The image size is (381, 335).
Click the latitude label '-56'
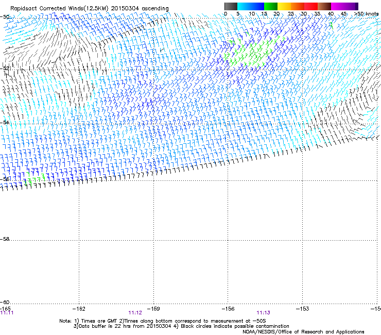click(x=5, y=179)
